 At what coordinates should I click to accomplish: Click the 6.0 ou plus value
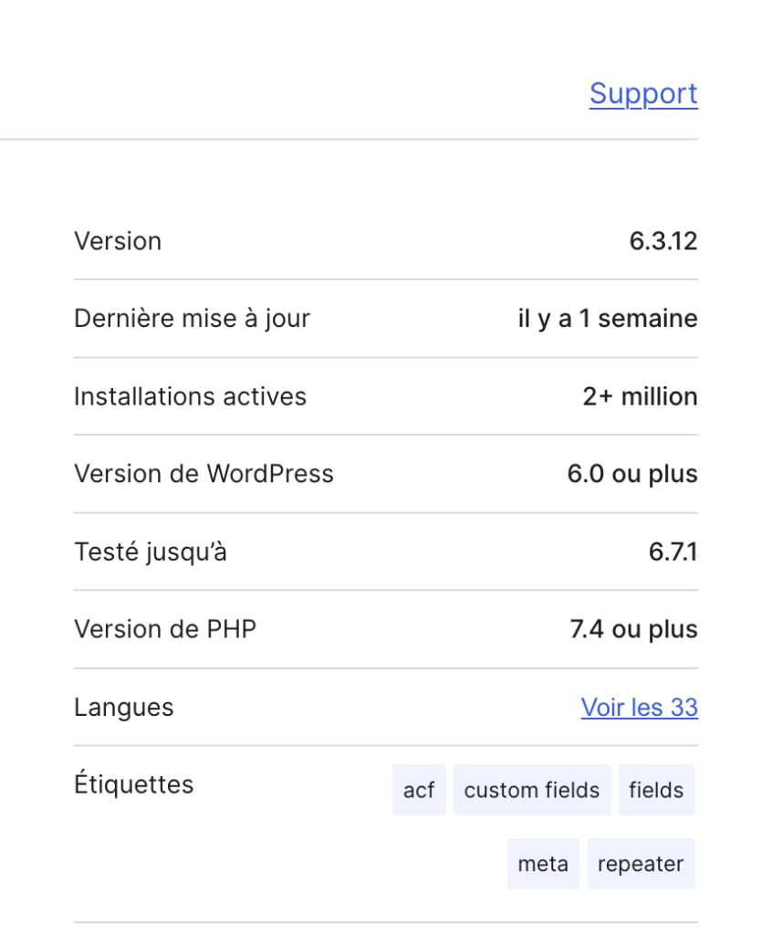(x=631, y=473)
